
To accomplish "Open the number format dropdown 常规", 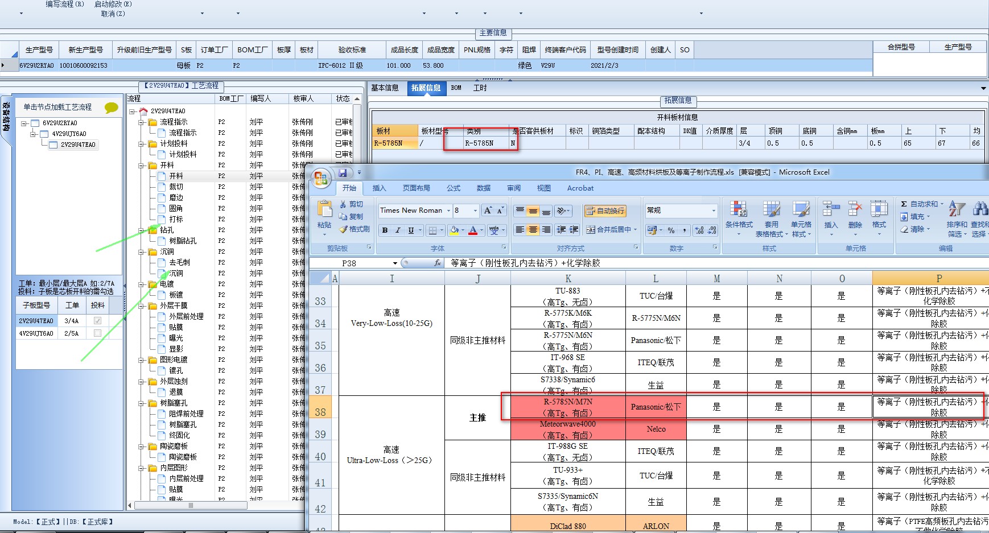I will [x=714, y=210].
